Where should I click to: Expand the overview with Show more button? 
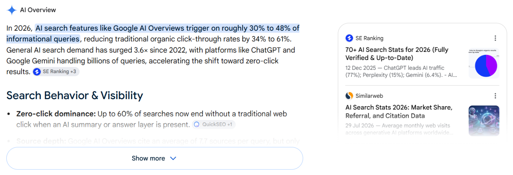tap(155, 158)
